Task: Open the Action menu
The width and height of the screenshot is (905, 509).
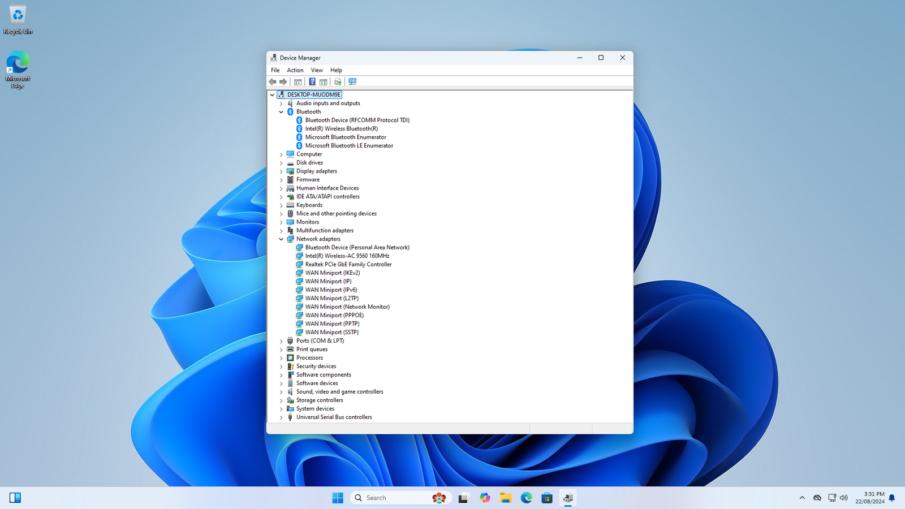Action: click(295, 70)
